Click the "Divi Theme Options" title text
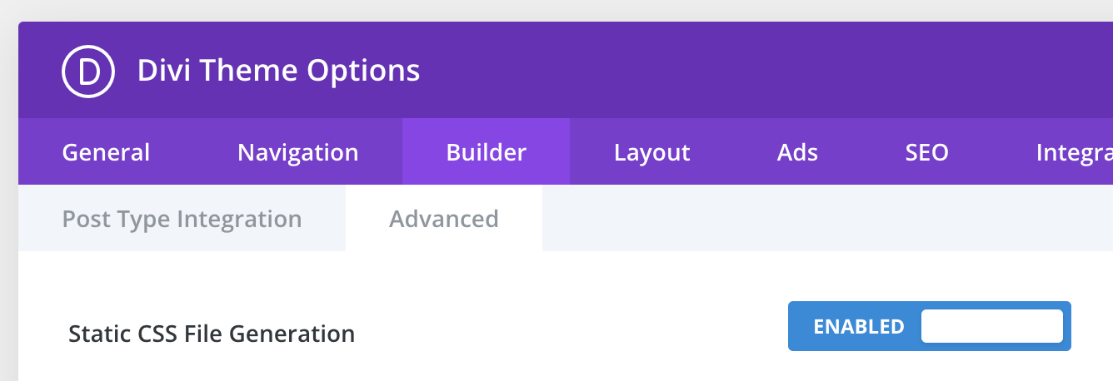This screenshot has width=1113, height=381. coord(278,71)
